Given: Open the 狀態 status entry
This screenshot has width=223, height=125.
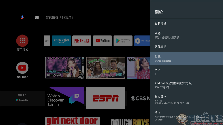Looking at the screenshot, I should (x=186, y=35).
